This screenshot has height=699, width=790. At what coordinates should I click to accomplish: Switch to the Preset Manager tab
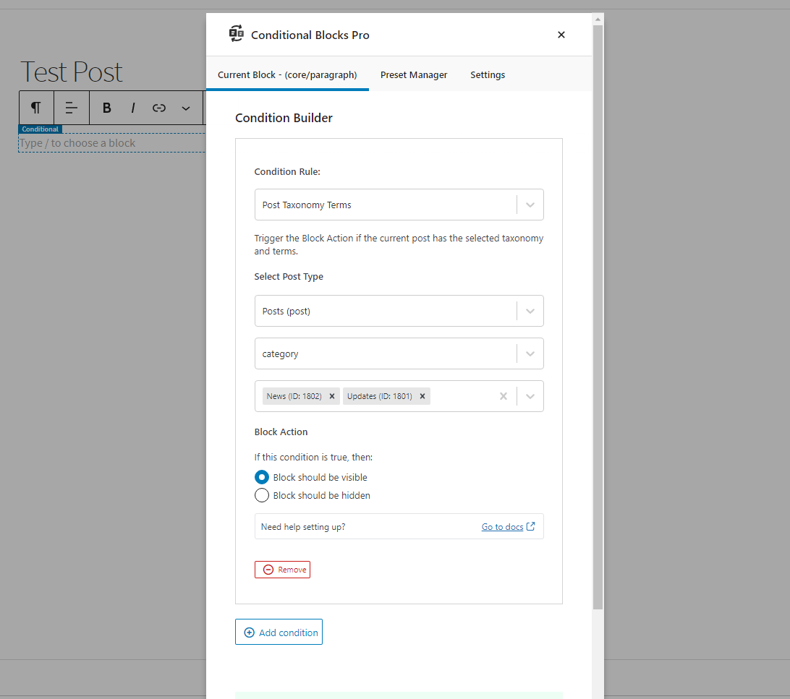[x=414, y=75]
